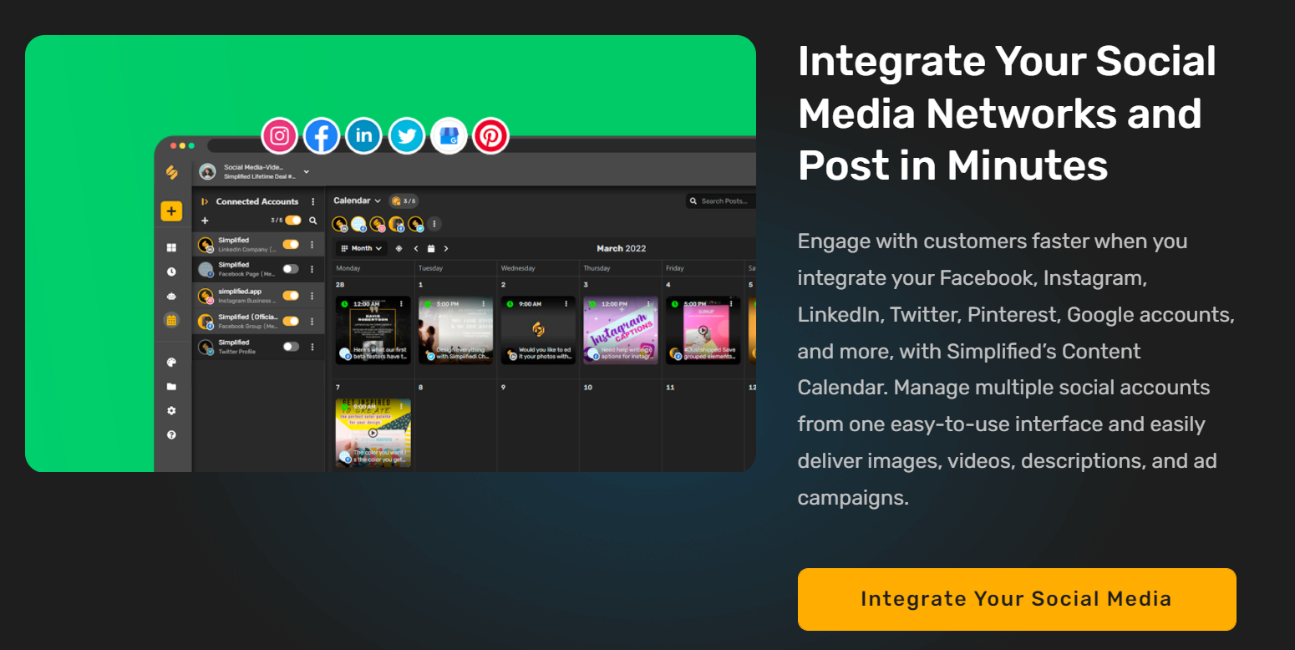Viewport: 1295px width, 650px height.
Task: Open the Instagram Captions post thumbnail
Action: (621, 330)
